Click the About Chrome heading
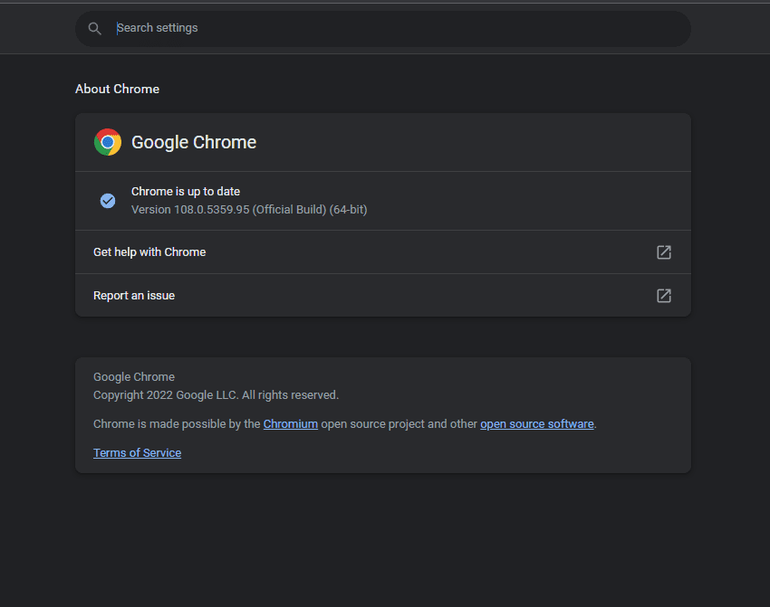 118,89
